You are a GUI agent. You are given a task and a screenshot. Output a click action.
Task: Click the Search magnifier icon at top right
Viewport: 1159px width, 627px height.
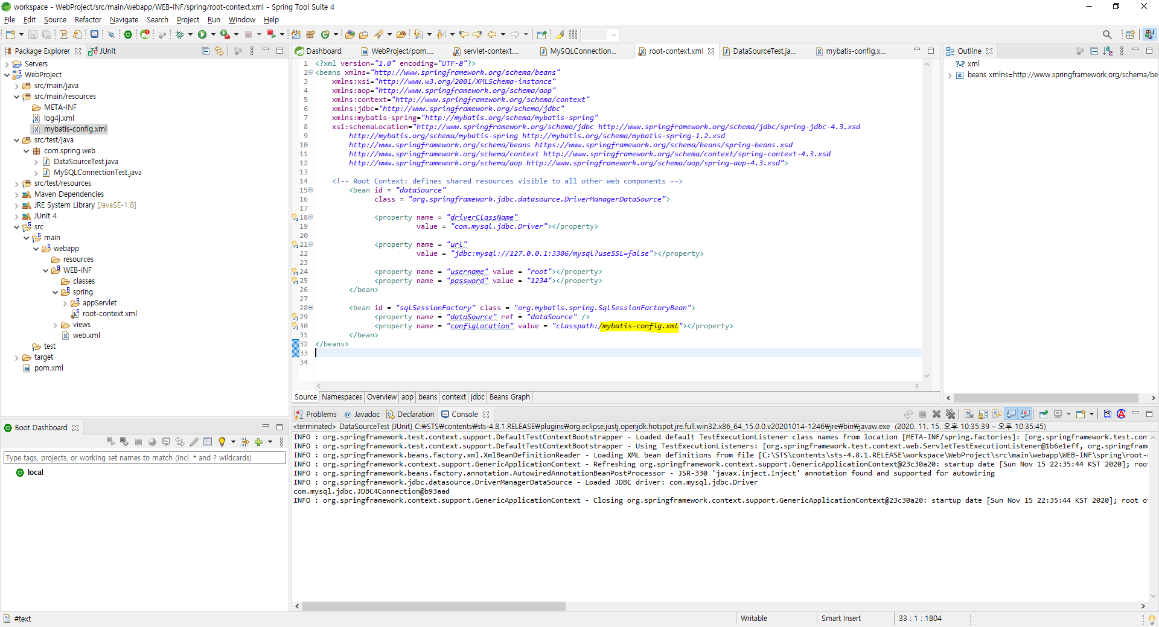click(1107, 34)
